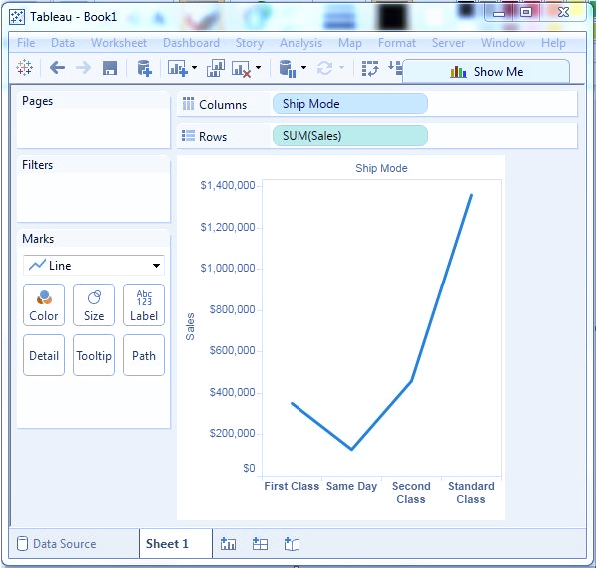The image size is (599, 568).
Task: Open the Data menu
Action: pyautogui.click(x=63, y=43)
